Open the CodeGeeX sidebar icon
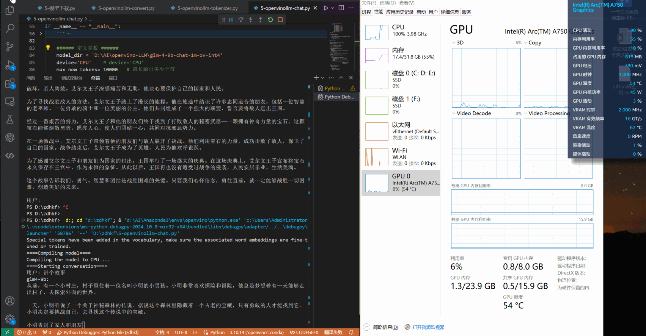This screenshot has height=336, width=646. [x=10, y=156]
